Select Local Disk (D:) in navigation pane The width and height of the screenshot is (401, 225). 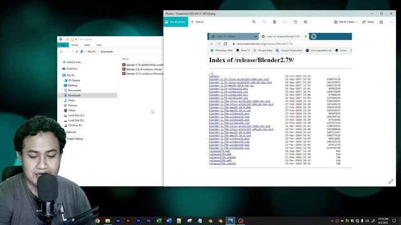(x=74, y=120)
